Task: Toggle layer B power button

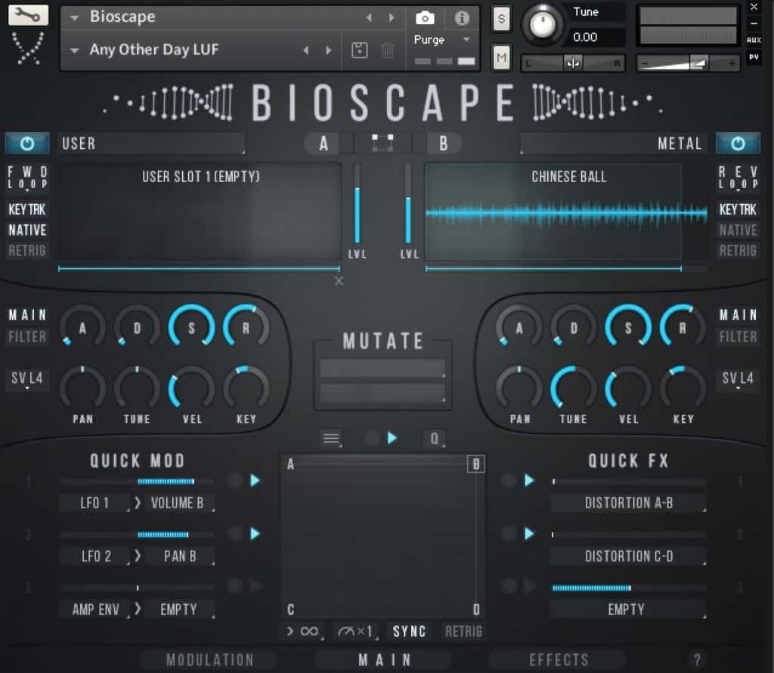Action: 738,144
